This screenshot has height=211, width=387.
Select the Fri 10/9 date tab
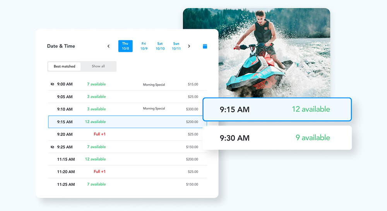144,46
